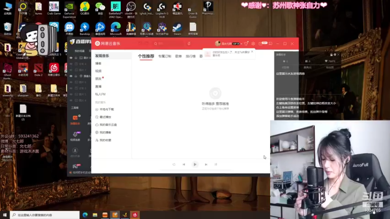The image size is (390, 219).
Task: Open the NetEase Music message inbox icon
Action: (x=260, y=43)
